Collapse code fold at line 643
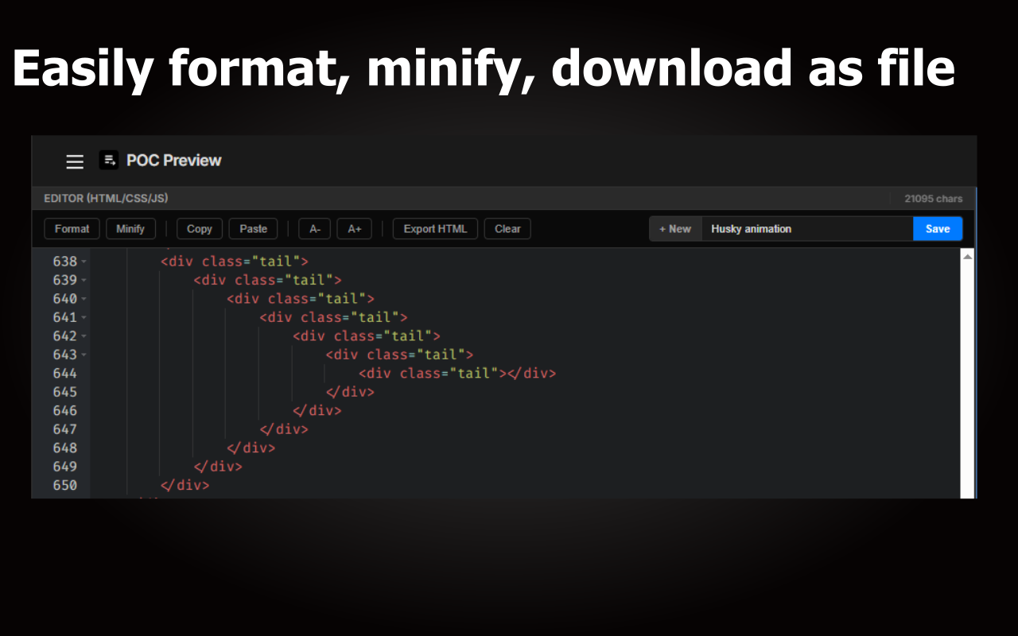 84,355
